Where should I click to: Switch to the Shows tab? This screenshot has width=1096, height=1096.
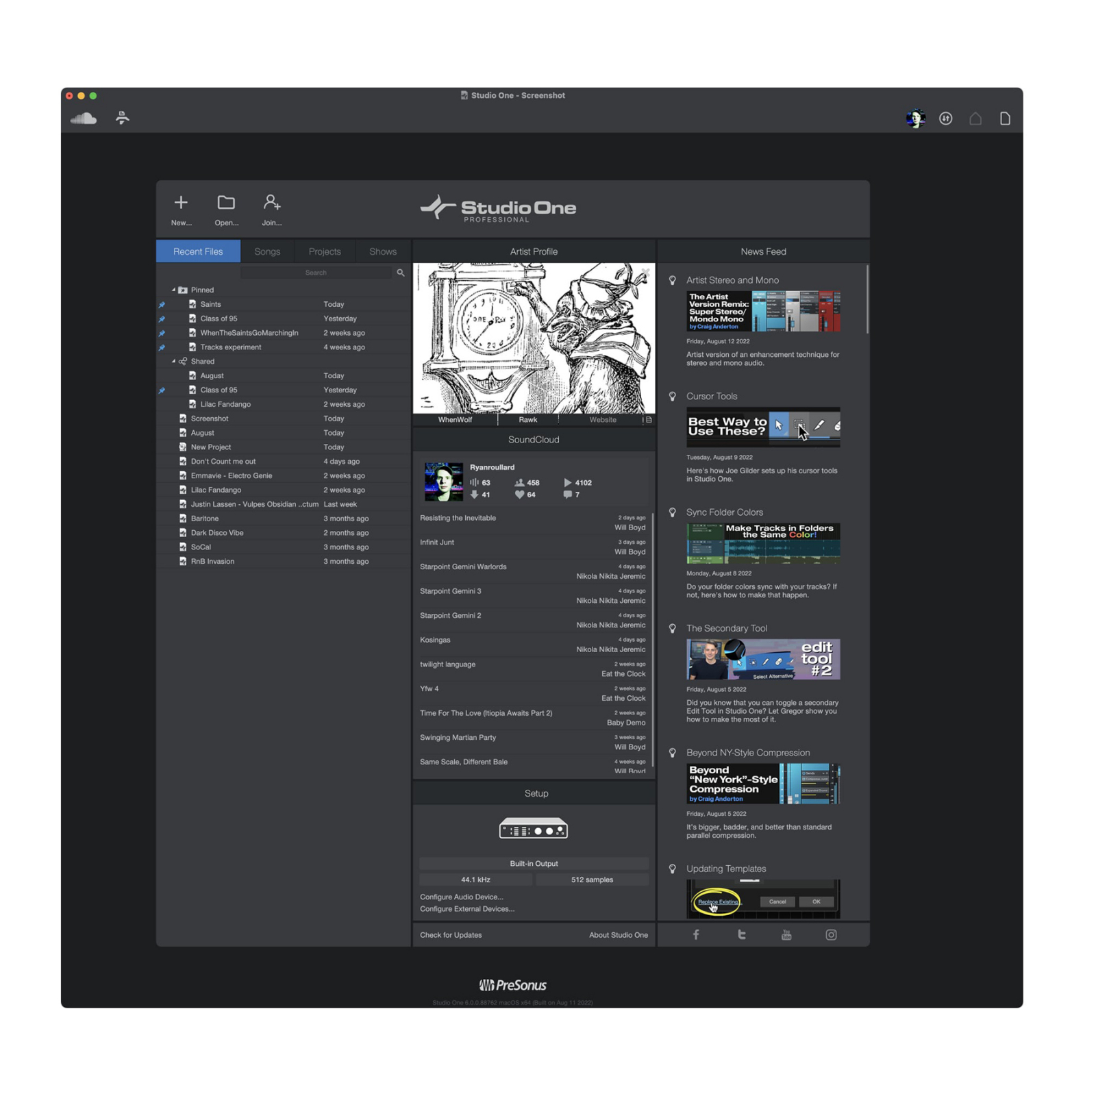[x=383, y=251]
